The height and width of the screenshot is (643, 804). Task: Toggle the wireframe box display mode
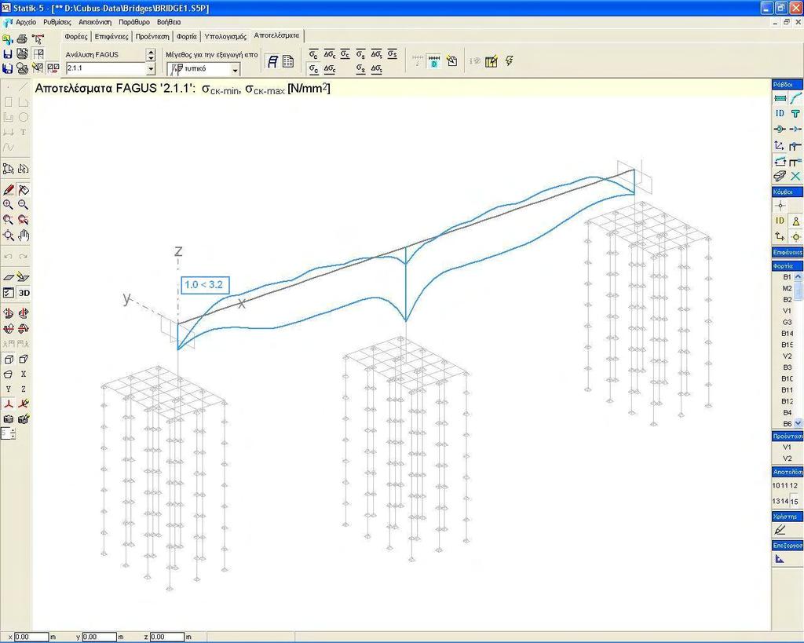tap(8, 360)
